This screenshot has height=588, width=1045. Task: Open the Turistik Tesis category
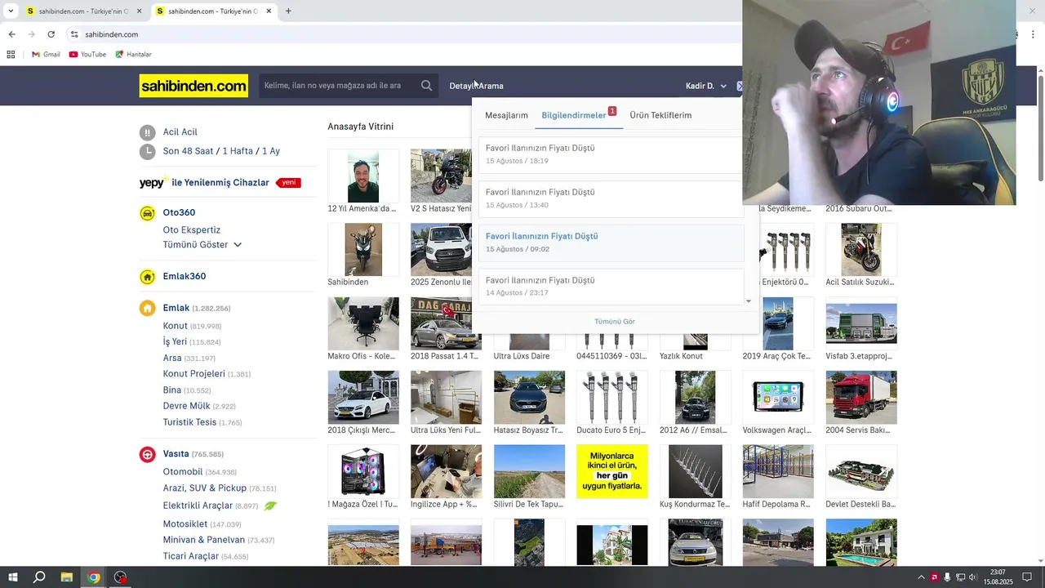(x=189, y=422)
